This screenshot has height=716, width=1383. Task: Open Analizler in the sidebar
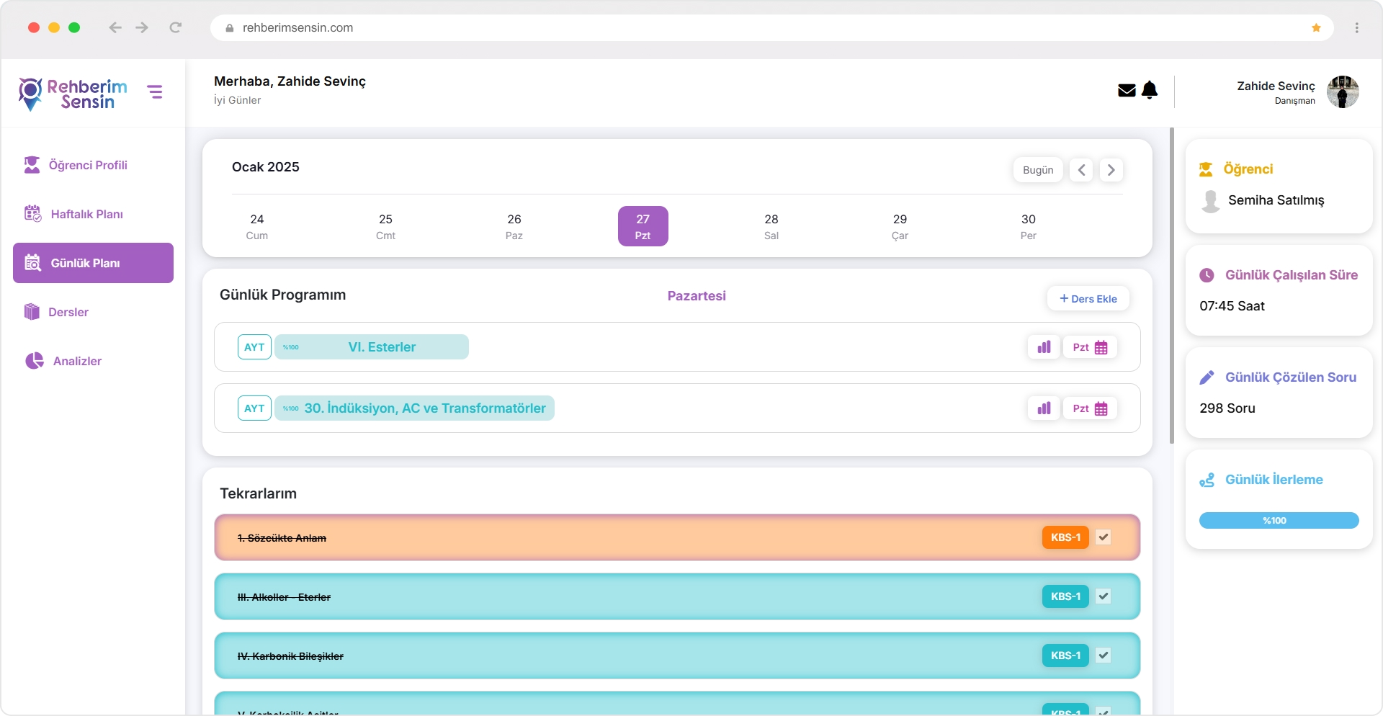point(77,361)
